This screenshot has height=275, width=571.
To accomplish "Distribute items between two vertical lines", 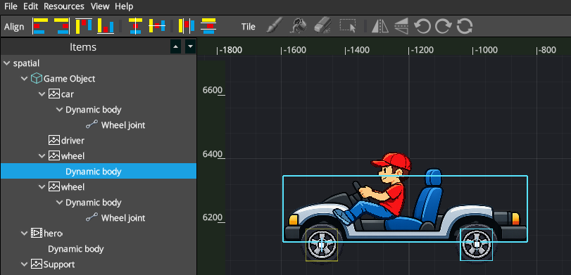I will point(187,26).
